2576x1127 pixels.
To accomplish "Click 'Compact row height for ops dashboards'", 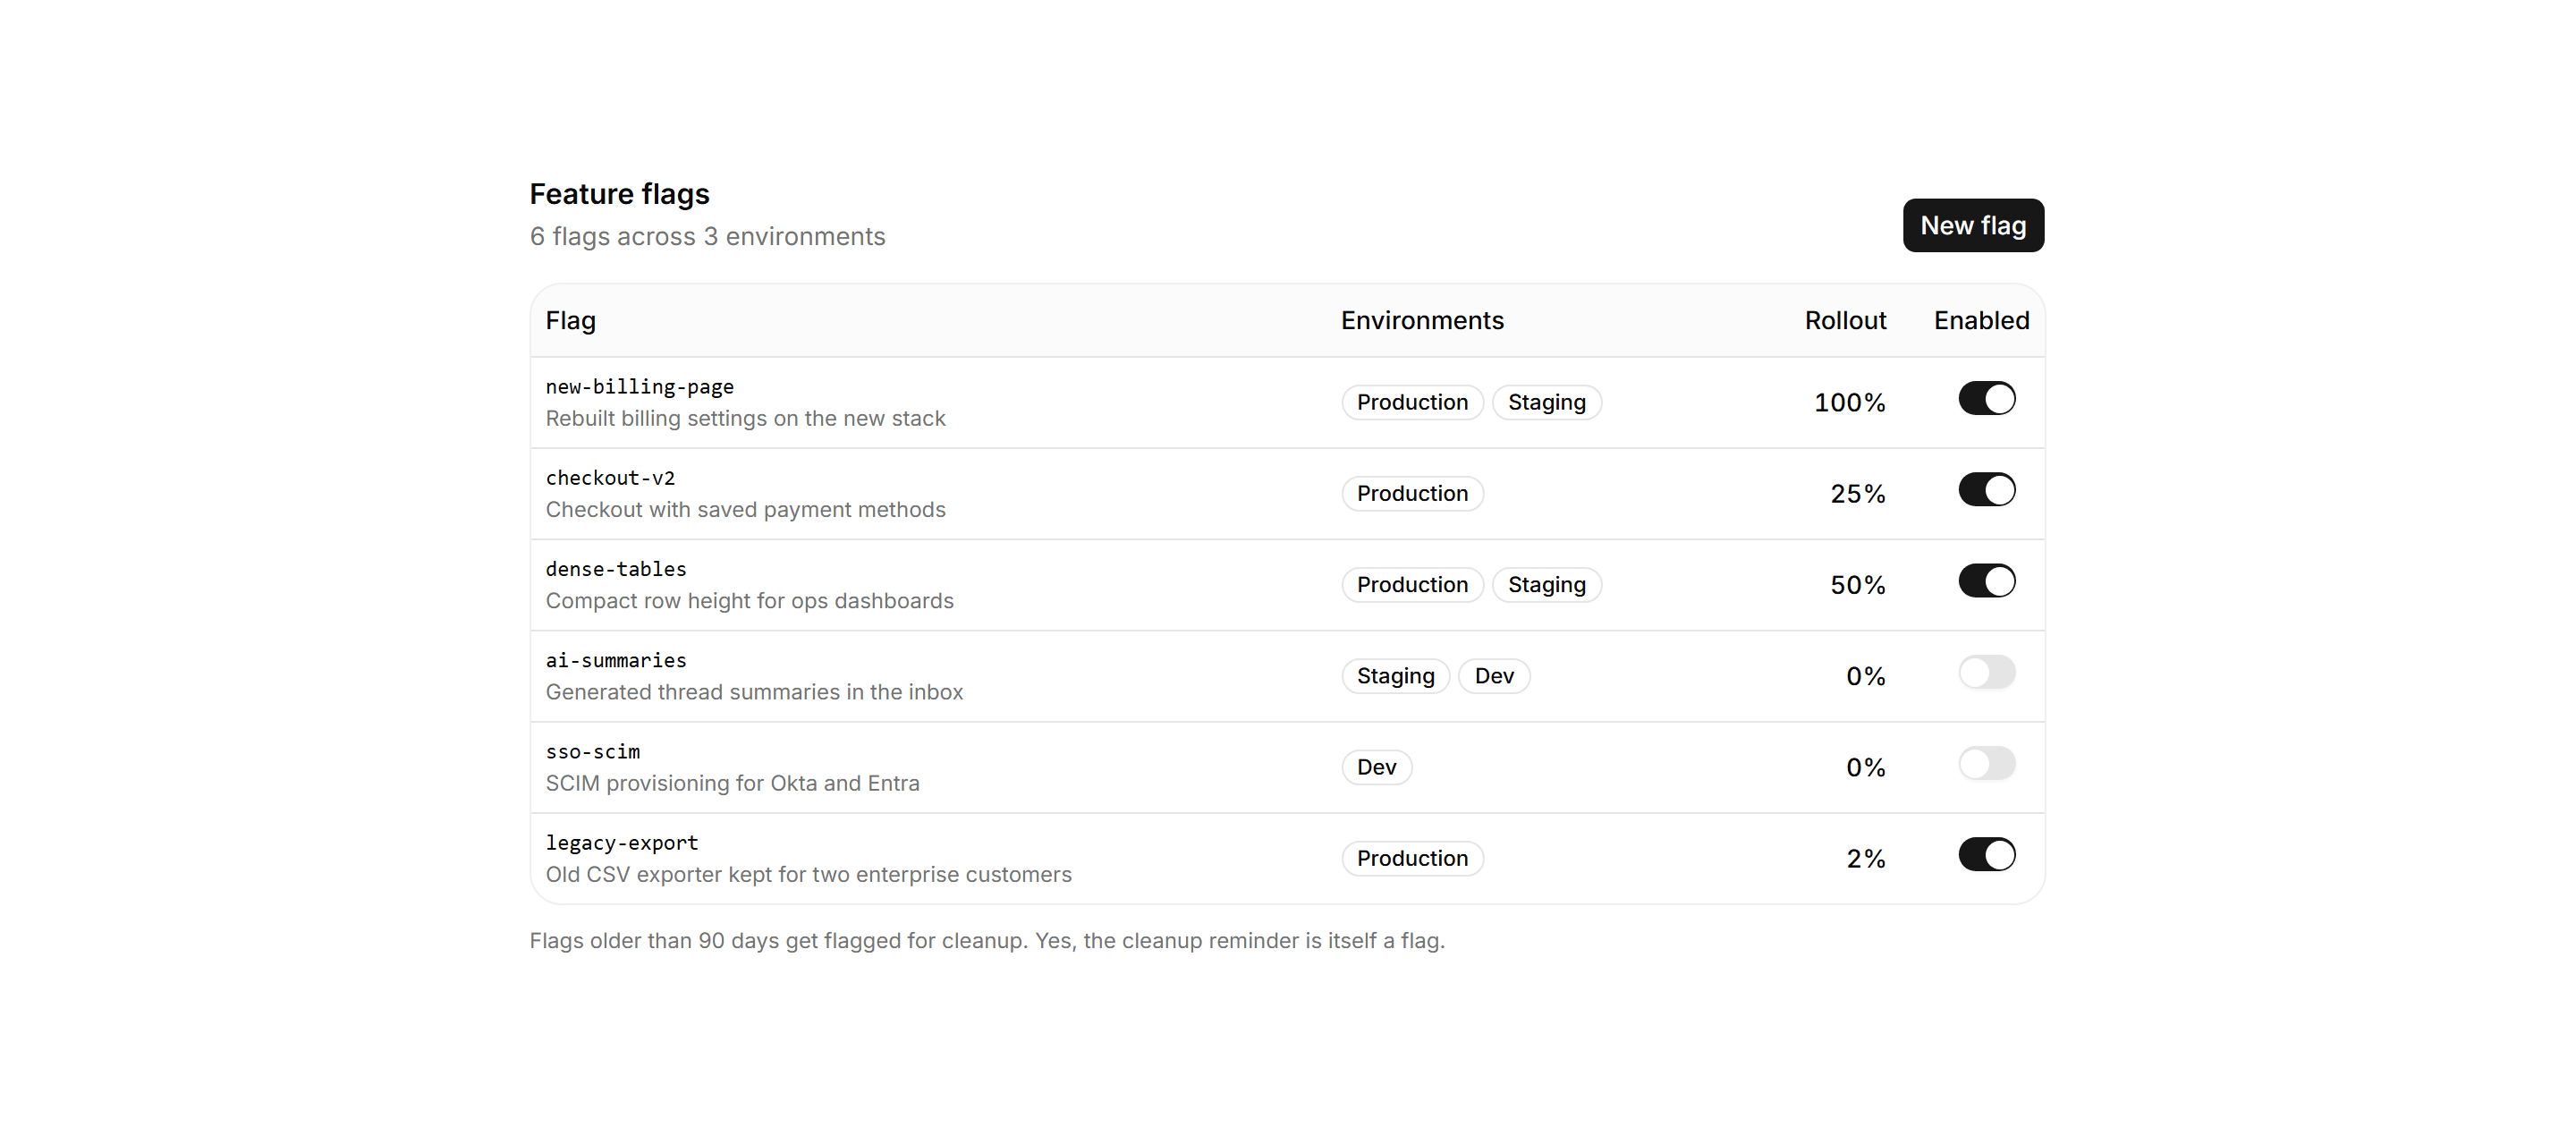I will pos(749,600).
